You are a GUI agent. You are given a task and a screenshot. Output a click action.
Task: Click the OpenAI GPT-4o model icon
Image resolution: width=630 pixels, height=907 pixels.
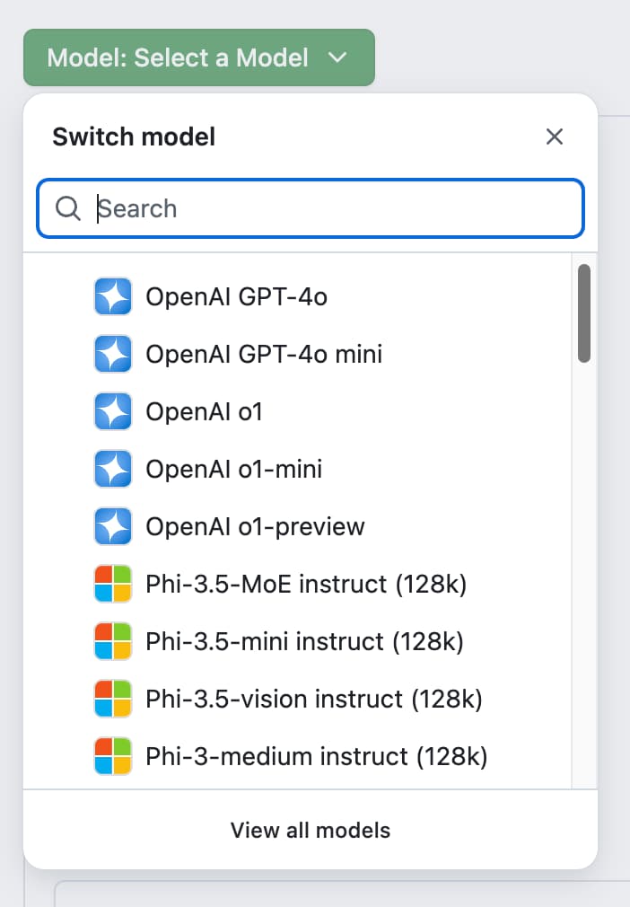113,296
